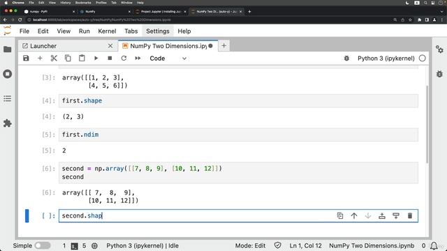Open the Extension Manager puzzle icon
Image resolution: width=447 pixels, height=251 pixels.
coord(8,123)
